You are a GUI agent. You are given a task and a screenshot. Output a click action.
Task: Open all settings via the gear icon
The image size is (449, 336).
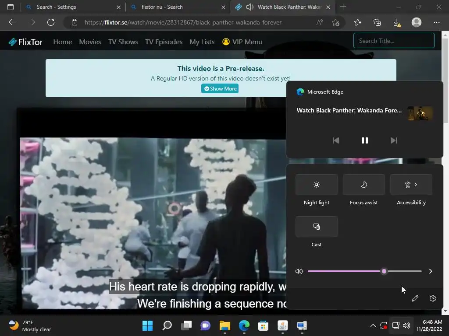pos(433,298)
